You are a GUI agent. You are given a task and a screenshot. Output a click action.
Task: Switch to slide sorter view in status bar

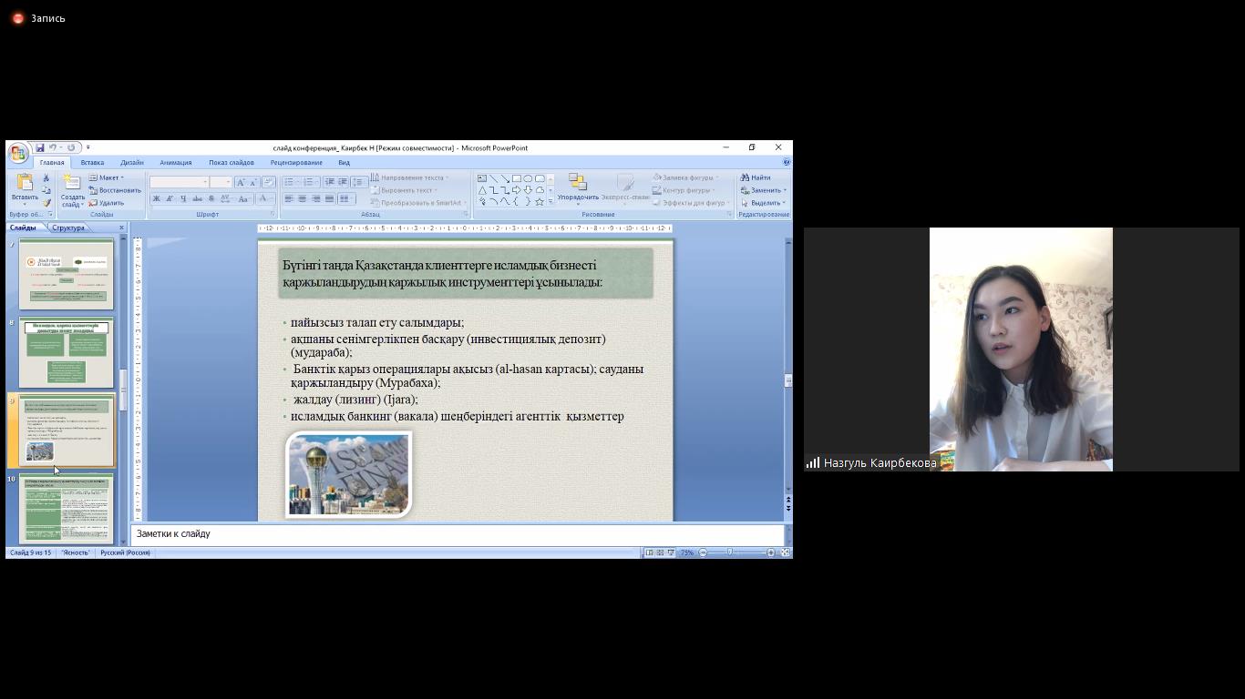660,552
